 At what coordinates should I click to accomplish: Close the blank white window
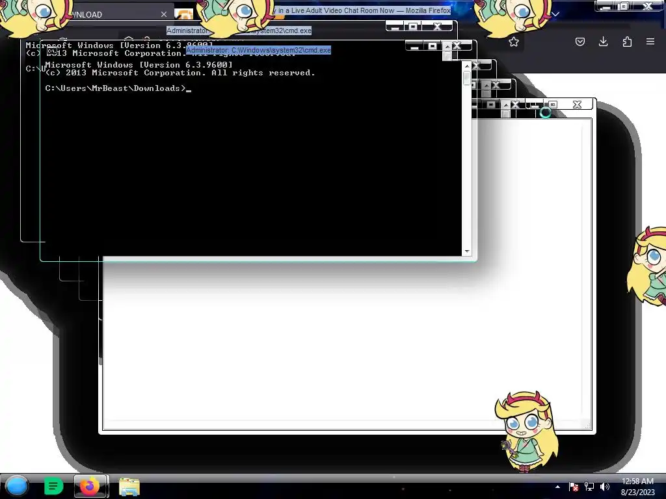[577, 105]
